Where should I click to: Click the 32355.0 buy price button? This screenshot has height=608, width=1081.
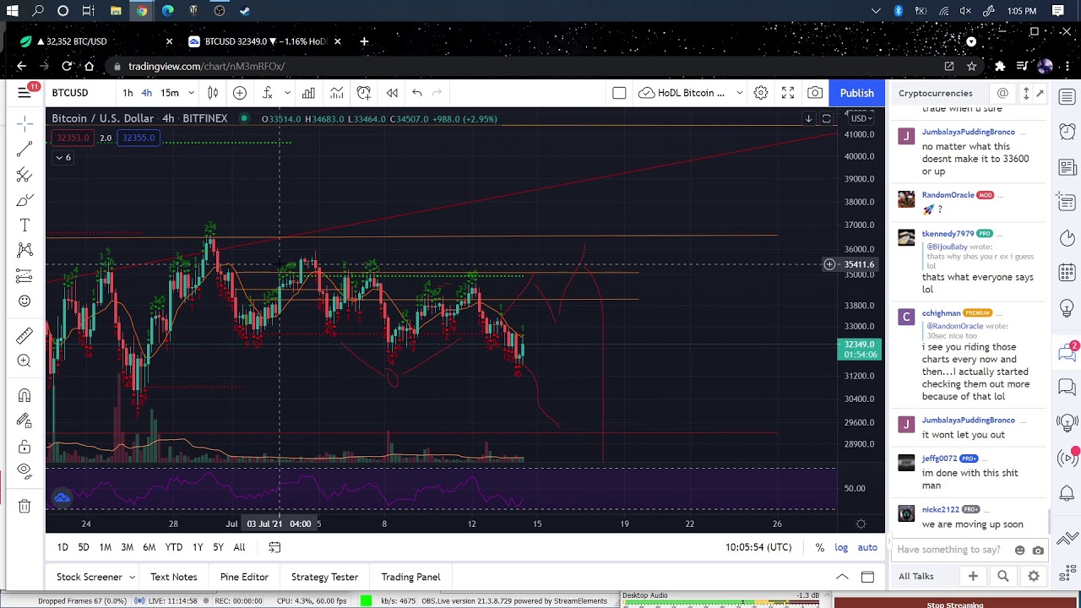(x=139, y=138)
